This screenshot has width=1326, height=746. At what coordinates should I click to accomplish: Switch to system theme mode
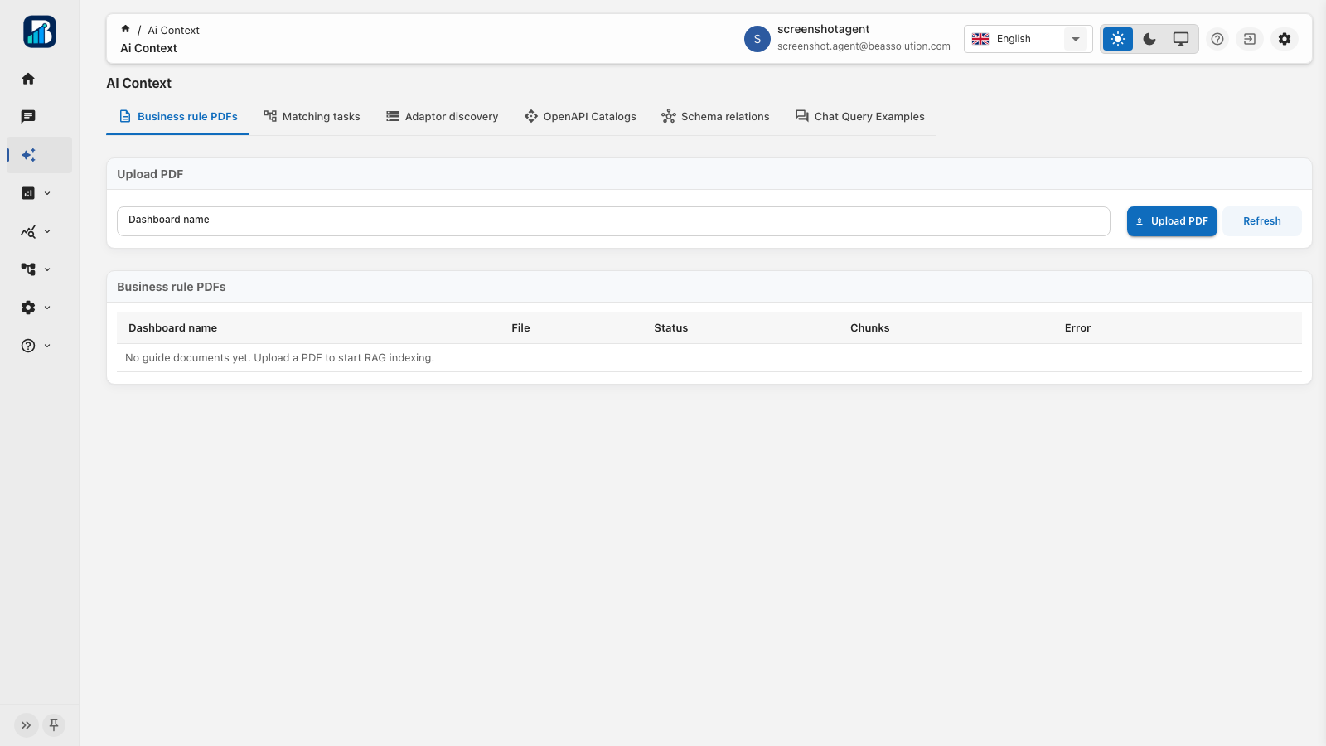[x=1181, y=39]
